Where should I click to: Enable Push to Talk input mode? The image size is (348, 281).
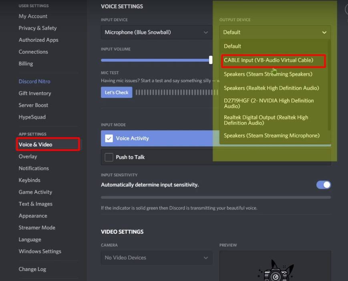point(109,157)
